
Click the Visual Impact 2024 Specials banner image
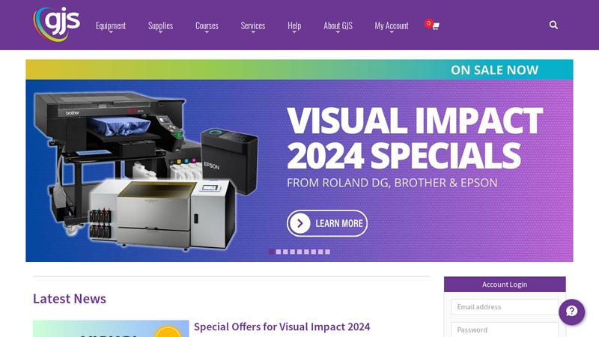299,160
